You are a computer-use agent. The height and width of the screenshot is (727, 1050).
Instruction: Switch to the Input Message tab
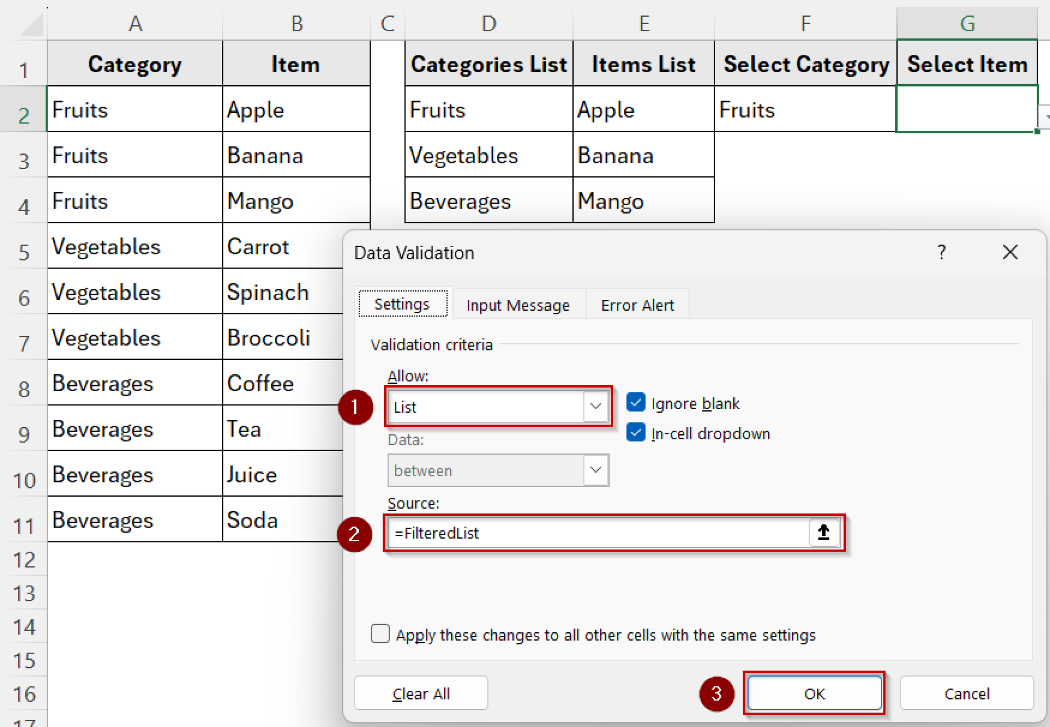(518, 305)
